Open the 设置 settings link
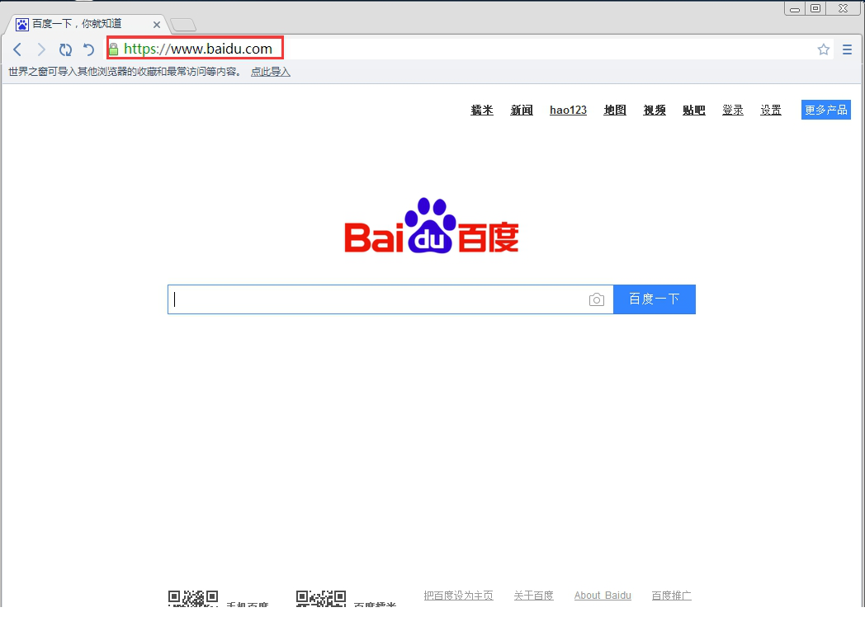 (771, 111)
